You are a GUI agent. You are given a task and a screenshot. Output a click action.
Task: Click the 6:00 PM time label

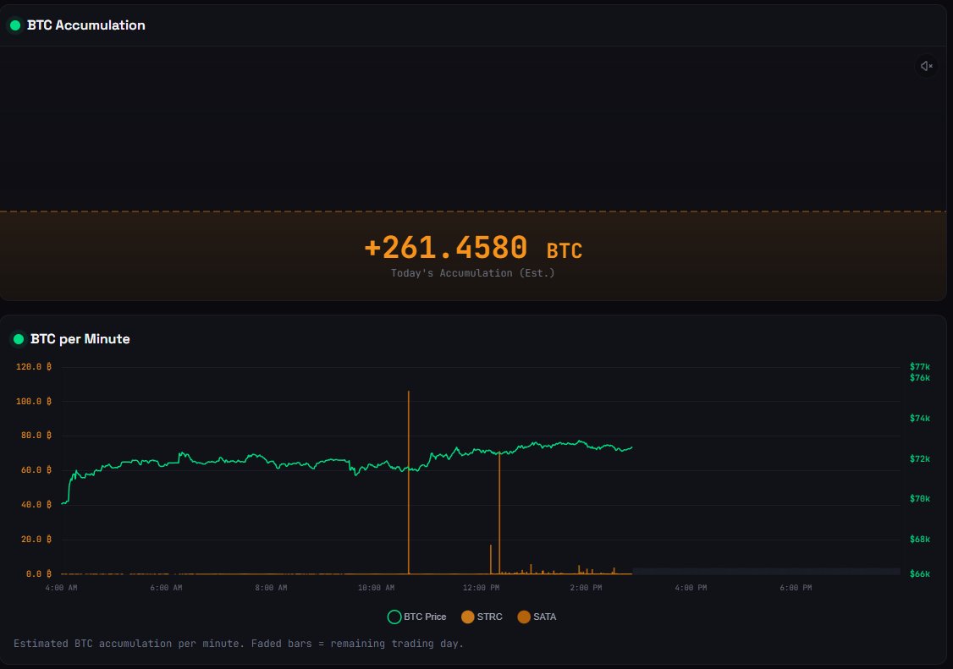click(x=796, y=588)
